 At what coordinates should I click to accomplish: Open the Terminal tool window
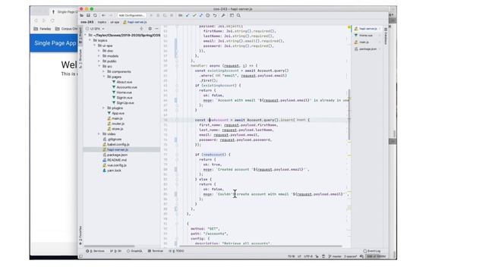pos(155,251)
